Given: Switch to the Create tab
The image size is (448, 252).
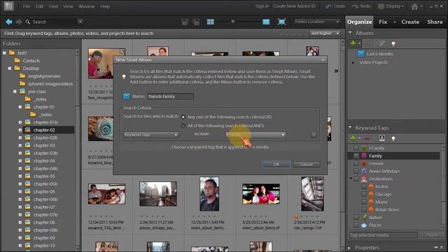Looking at the screenshot, I should point(410,22).
